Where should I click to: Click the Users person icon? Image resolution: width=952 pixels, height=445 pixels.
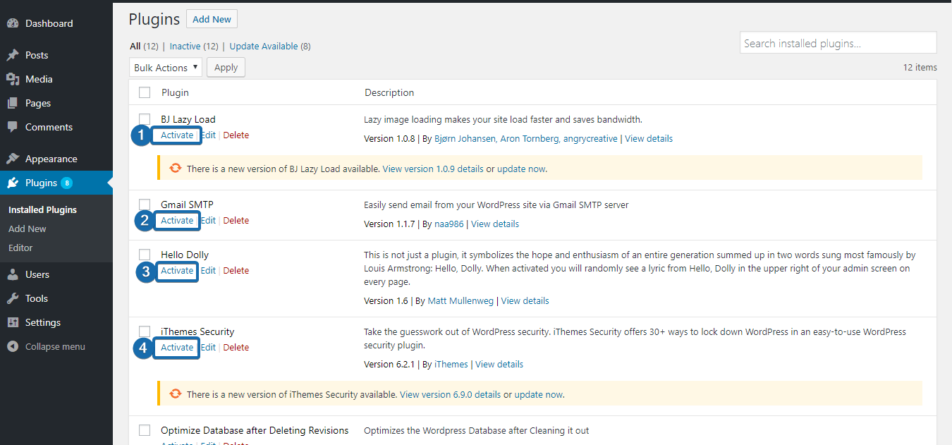click(13, 274)
